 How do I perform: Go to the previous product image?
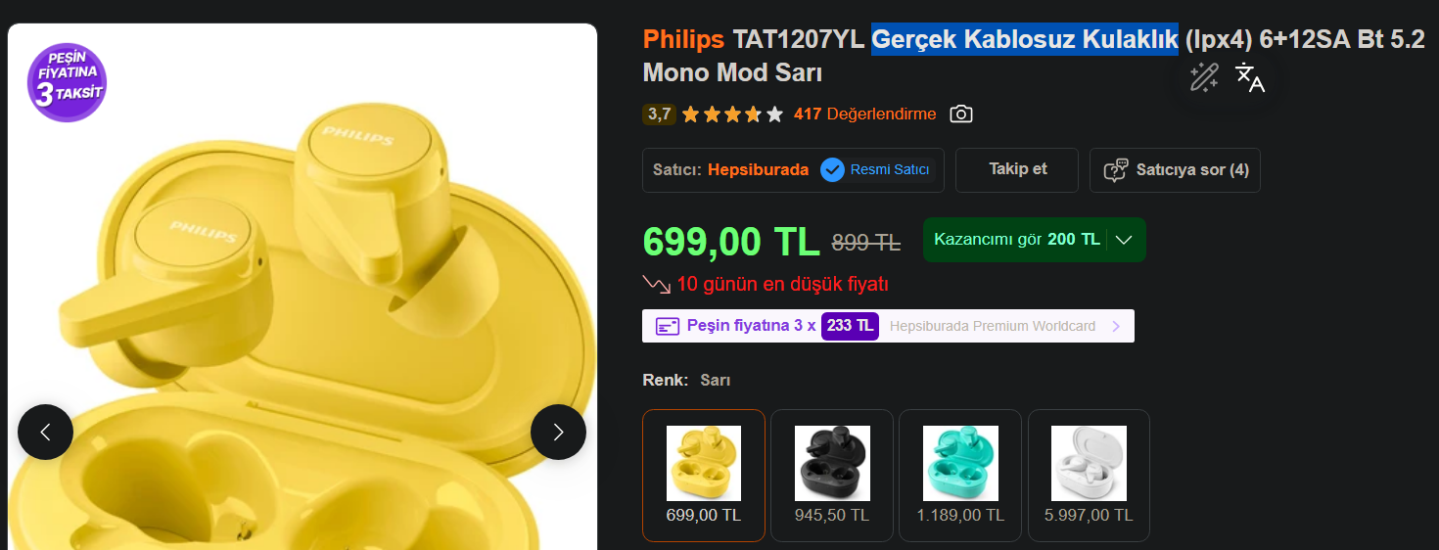tap(45, 432)
